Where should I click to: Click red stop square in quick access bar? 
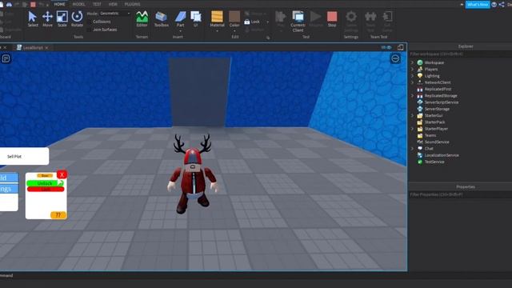33,4
